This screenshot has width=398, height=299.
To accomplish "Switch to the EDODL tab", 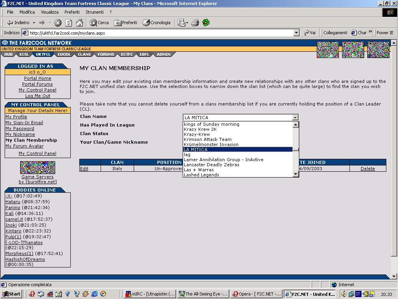I will click(64, 55).
